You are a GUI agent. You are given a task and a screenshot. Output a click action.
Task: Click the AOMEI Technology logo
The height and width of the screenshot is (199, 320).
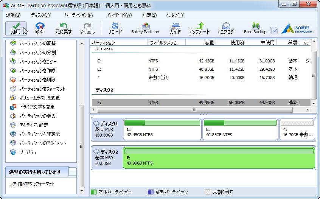point(297,29)
